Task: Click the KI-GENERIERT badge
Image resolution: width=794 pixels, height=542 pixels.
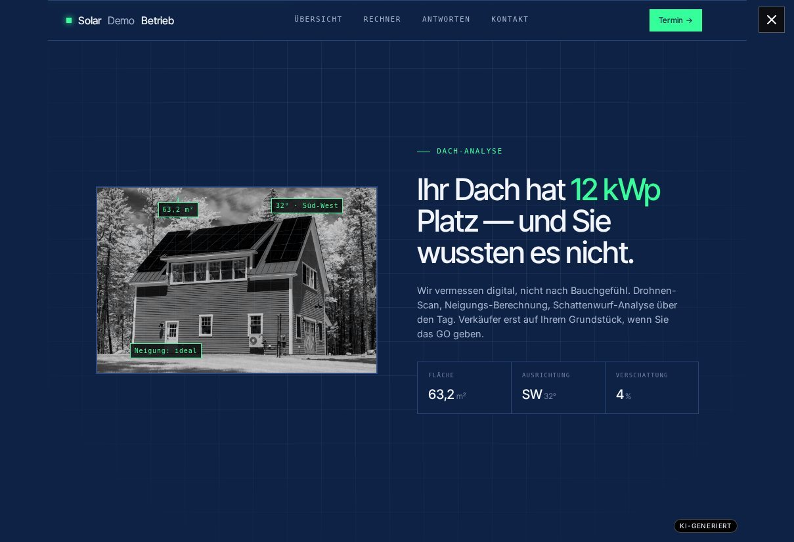Action: pos(705,526)
